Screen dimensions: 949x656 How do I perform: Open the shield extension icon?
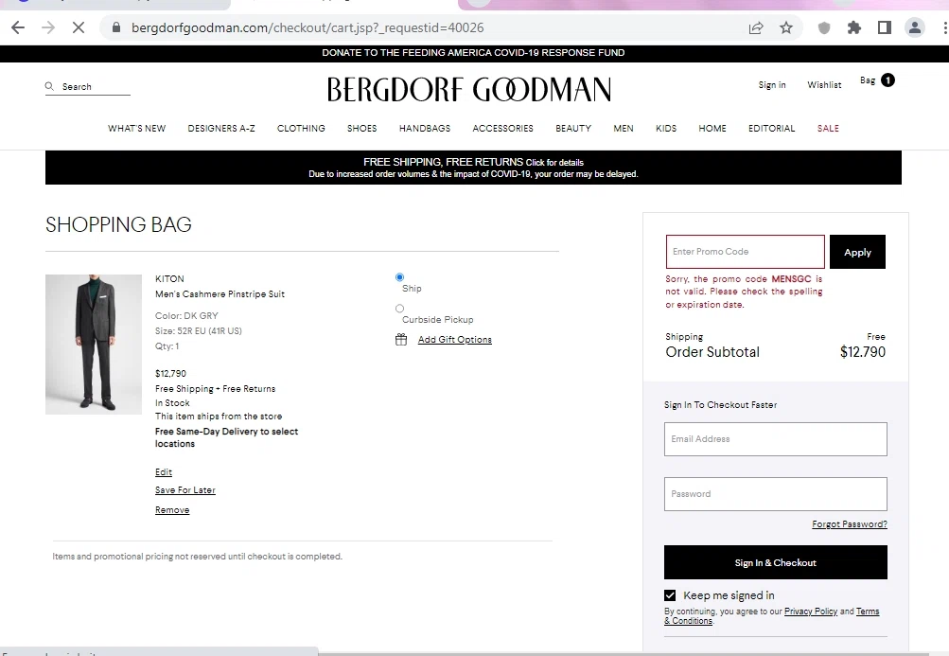pos(824,27)
